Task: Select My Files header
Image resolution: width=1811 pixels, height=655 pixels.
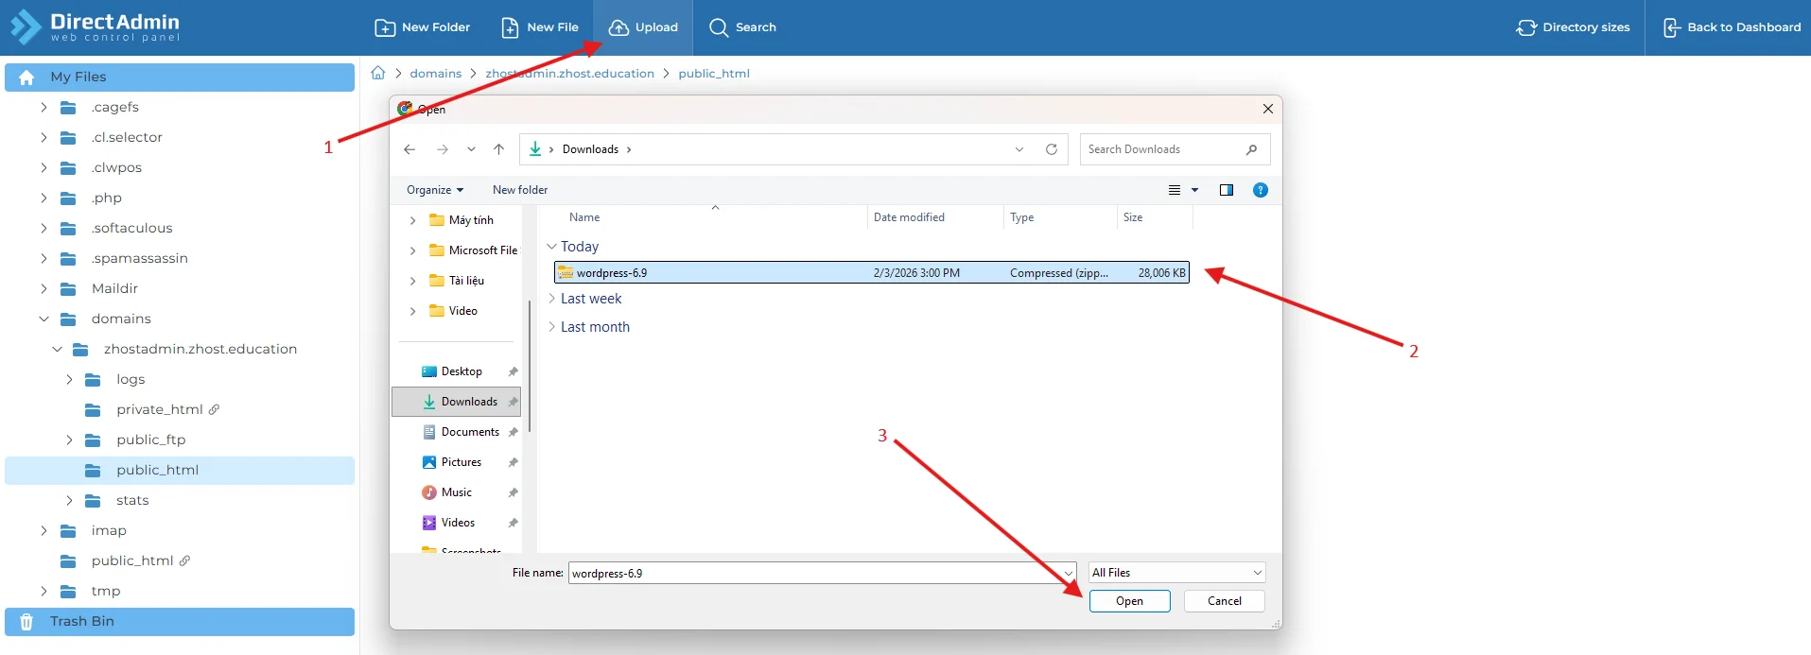Action: coord(180,78)
